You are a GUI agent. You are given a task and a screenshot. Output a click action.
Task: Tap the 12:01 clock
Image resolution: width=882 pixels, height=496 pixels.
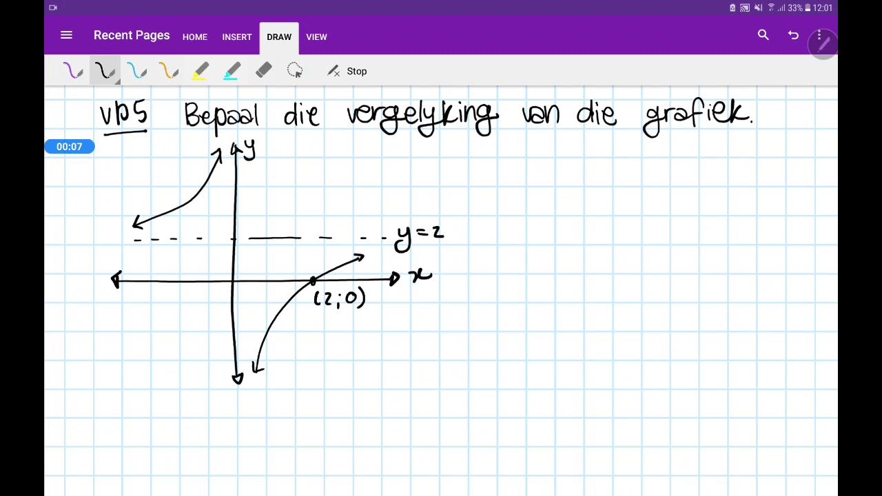(823, 8)
